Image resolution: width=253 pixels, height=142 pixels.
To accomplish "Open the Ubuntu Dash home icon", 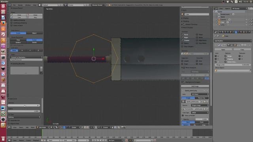I will click(3, 6).
